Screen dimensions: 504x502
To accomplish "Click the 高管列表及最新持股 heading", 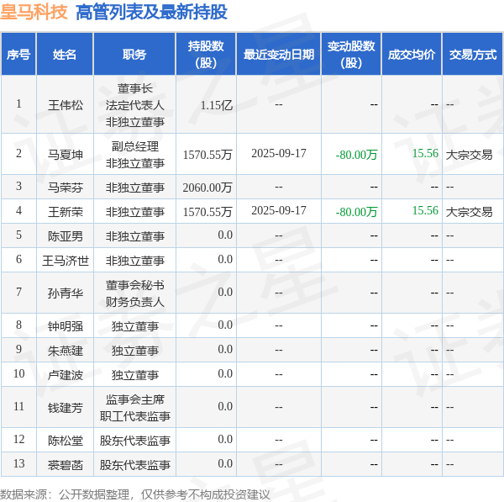I will (151, 13).
